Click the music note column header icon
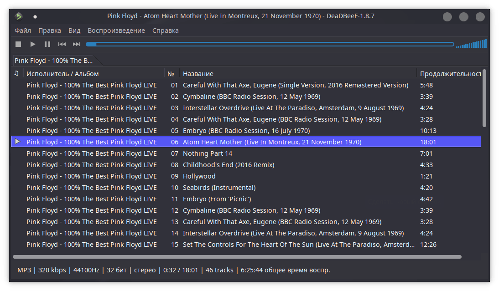The image size is (499, 291). 16,73
